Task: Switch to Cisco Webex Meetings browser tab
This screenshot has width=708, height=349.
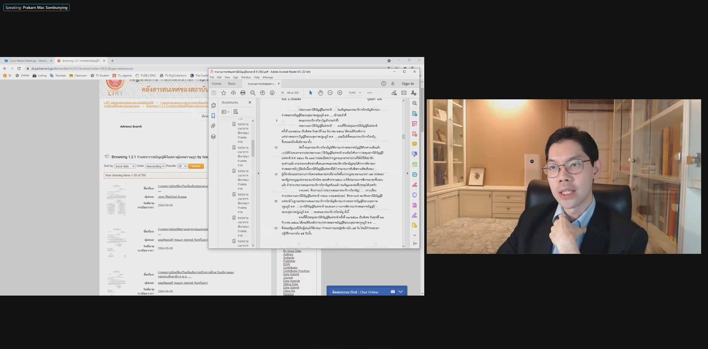Action: tap(28, 61)
